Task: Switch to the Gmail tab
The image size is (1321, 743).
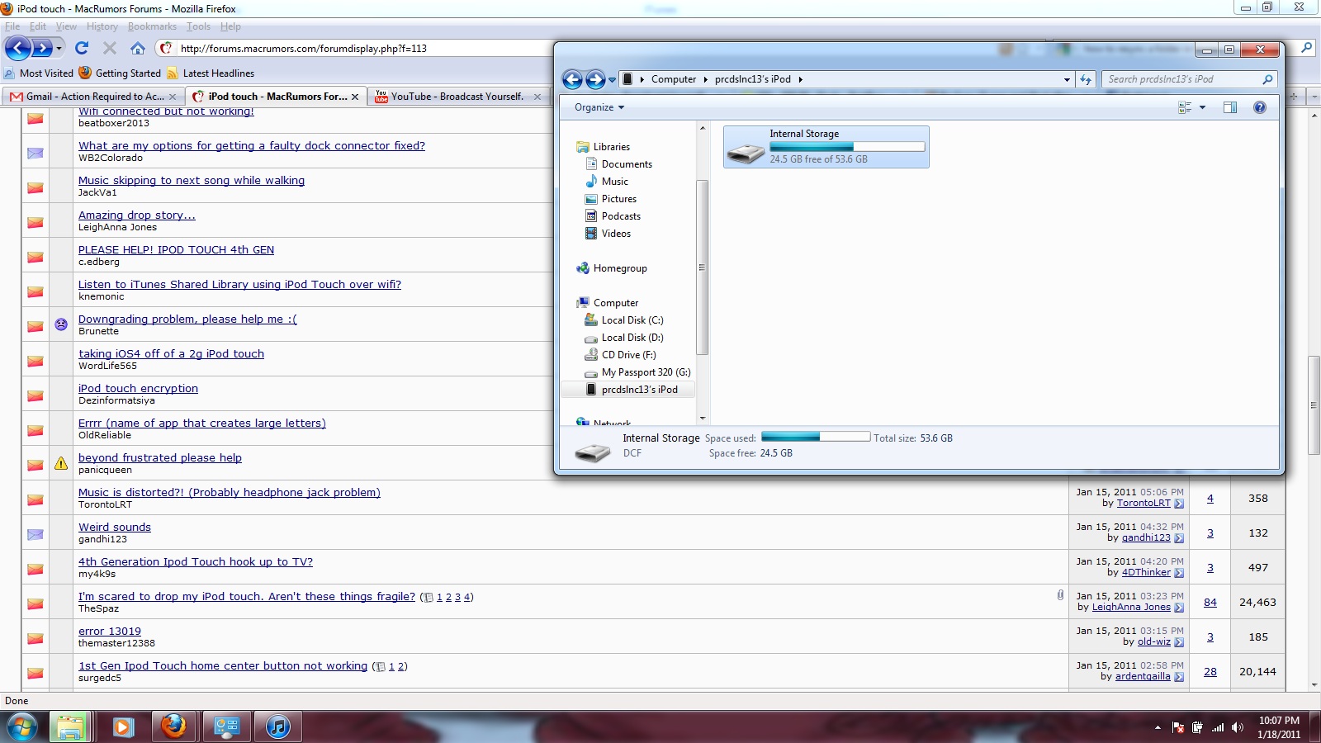Action: click(x=92, y=97)
